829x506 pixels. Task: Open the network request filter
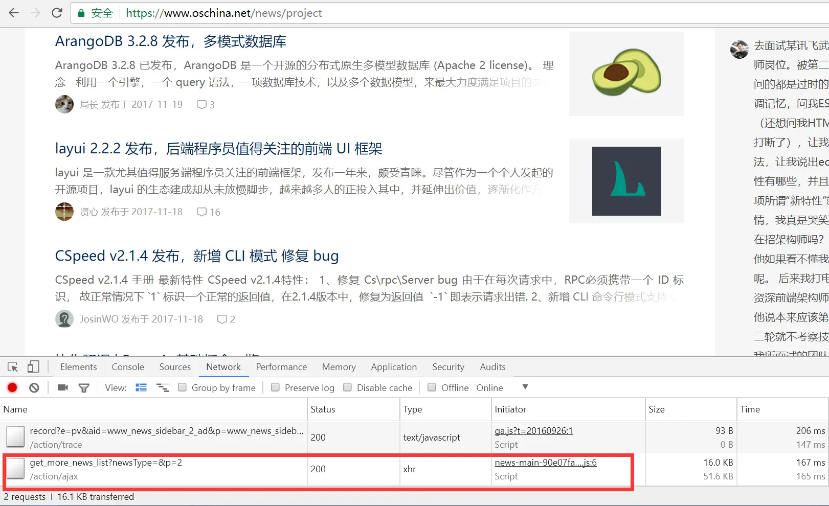[x=84, y=387]
